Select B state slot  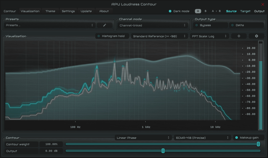click(205, 11)
